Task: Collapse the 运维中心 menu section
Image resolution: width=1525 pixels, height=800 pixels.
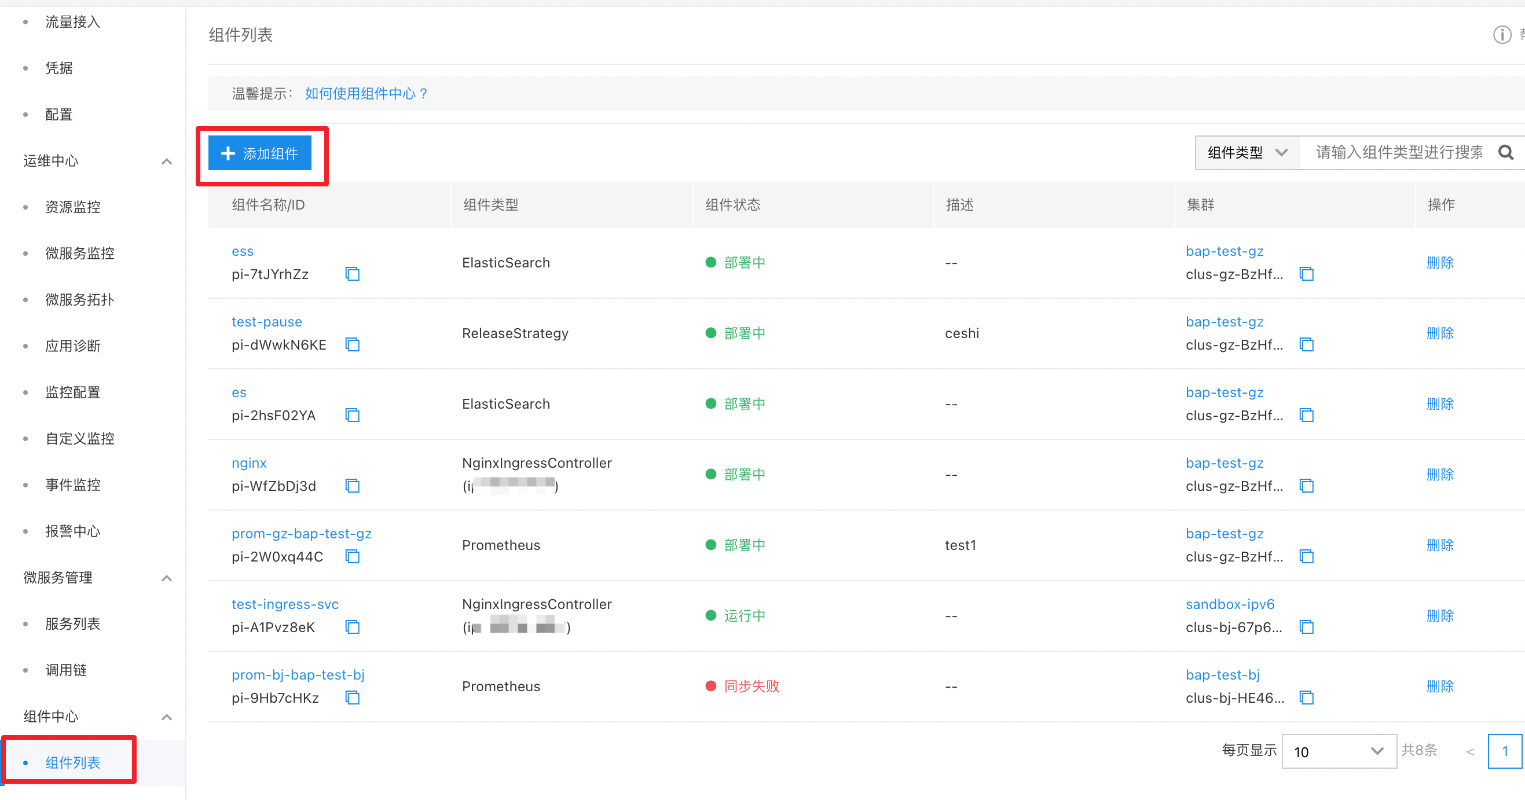Action: pos(167,161)
